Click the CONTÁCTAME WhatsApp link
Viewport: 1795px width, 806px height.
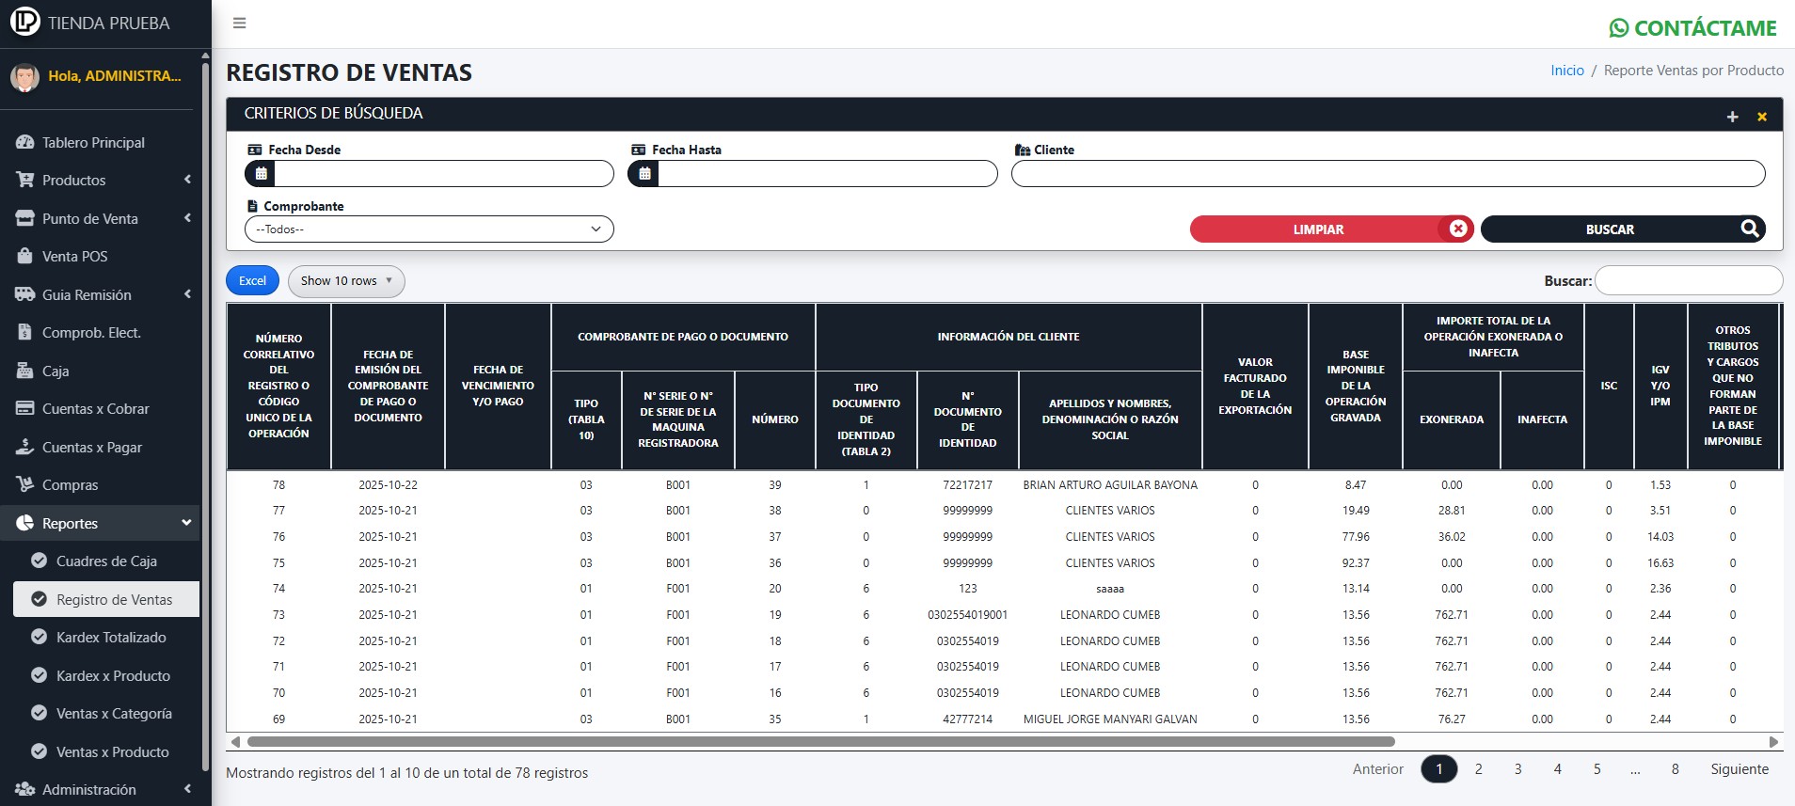pos(1692,28)
